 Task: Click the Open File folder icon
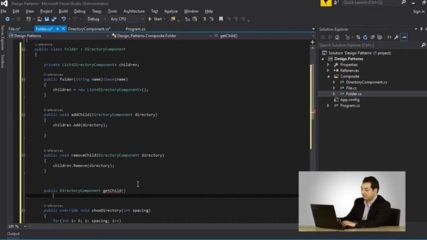[40, 19]
